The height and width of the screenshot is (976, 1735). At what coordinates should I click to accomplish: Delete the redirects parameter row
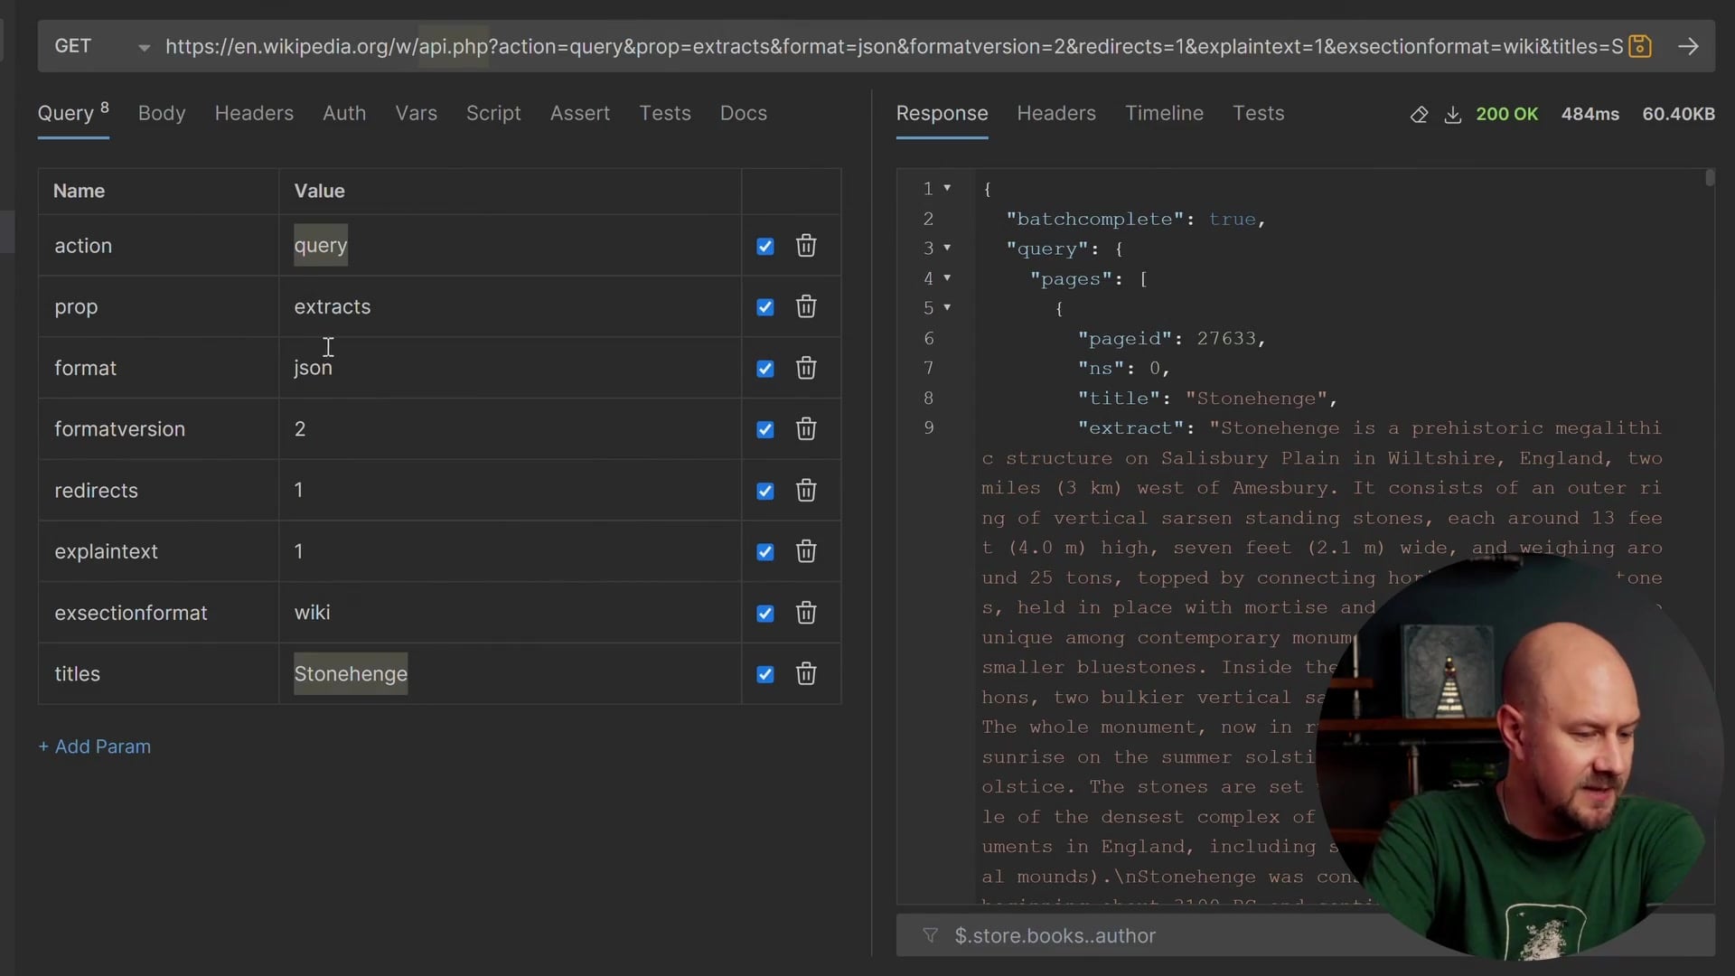(806, 491)
